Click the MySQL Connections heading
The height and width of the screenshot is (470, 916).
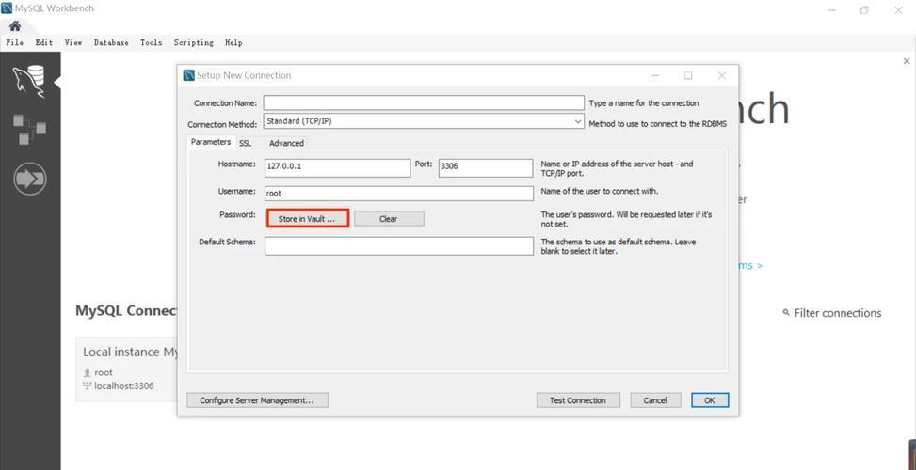126,311
